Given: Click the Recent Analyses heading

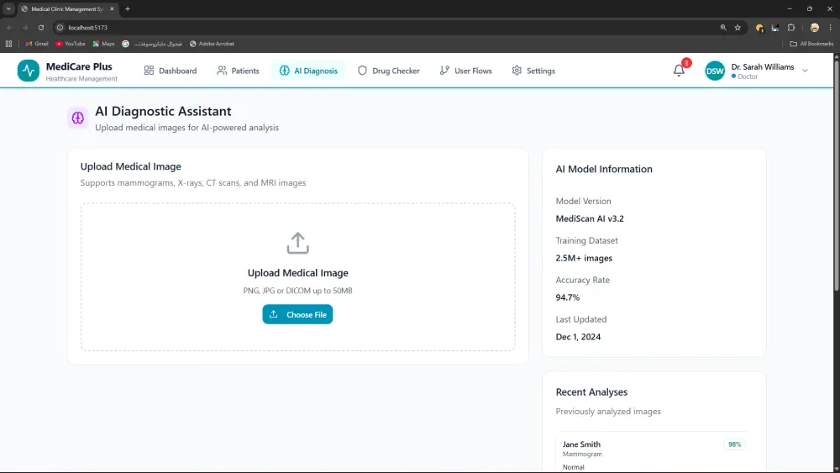Looking at the screenshot, I should 591,392.
